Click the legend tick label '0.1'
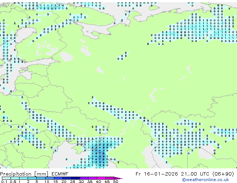 [x=4, y=182]
